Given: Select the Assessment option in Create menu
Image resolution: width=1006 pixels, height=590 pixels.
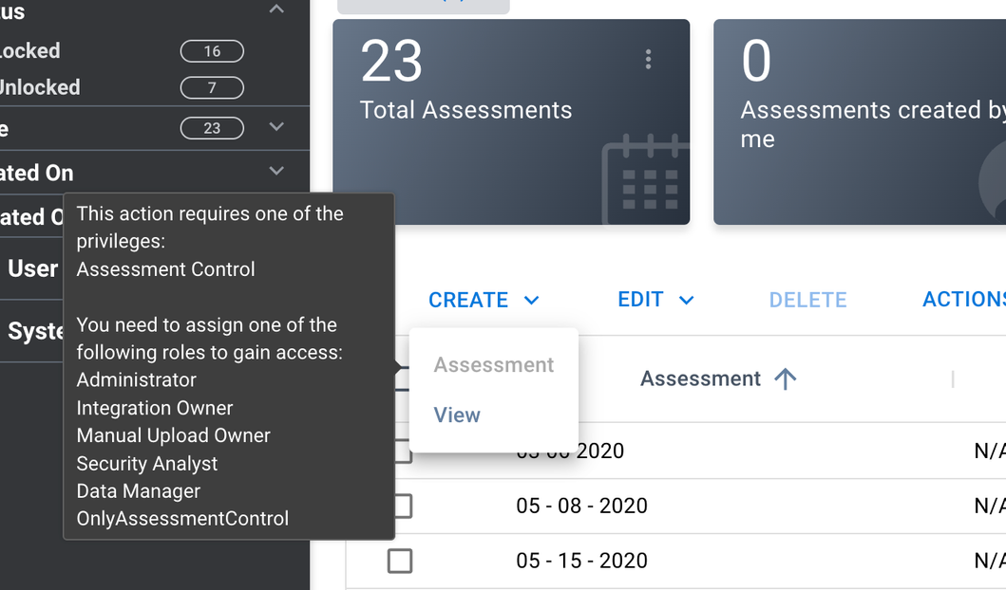Looking at the screenshot, I should pyautogui.click(x=494, y=365).
